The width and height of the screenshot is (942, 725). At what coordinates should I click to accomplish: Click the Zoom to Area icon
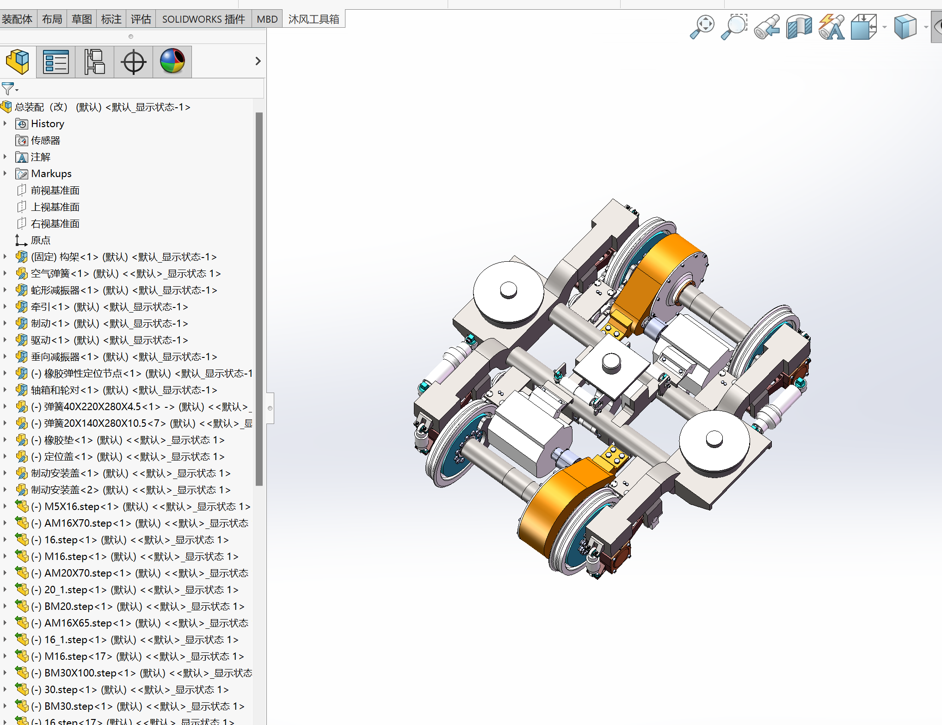pos(734,27)
